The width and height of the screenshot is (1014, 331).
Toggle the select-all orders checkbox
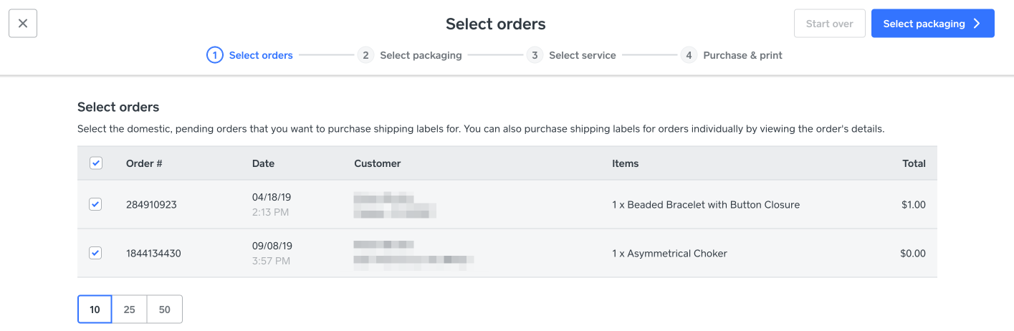[x=96, y=163]
